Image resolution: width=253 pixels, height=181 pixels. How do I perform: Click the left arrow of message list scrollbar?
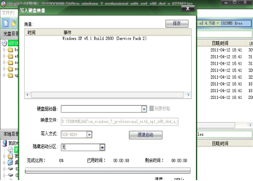pos(27,95)
